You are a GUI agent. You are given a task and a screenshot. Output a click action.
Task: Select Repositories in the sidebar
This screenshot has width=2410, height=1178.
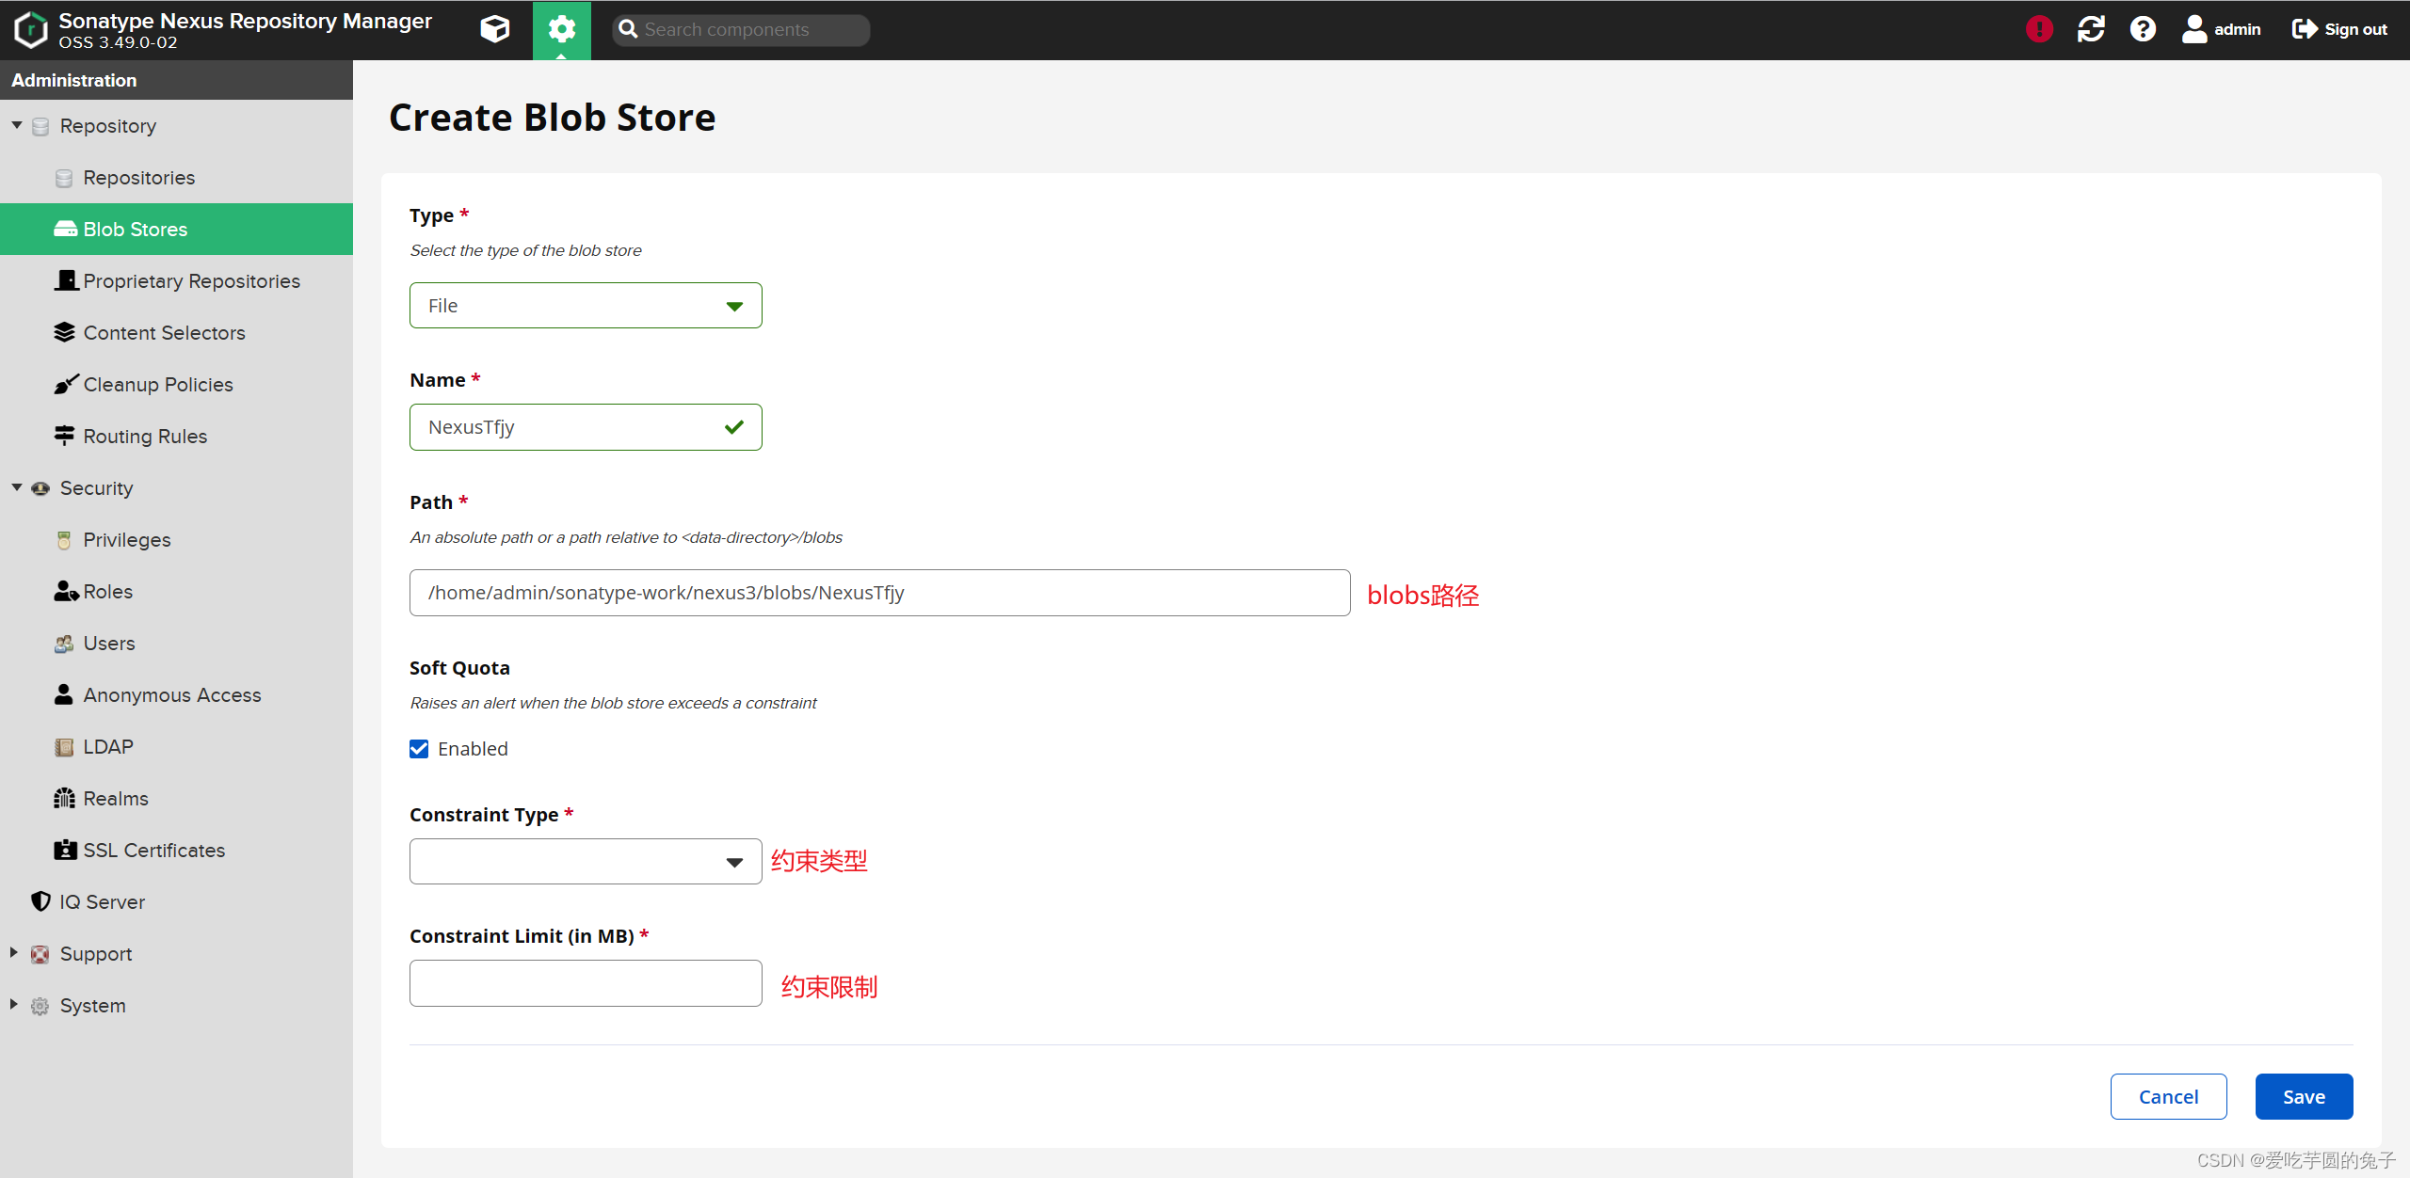[138, 178]
